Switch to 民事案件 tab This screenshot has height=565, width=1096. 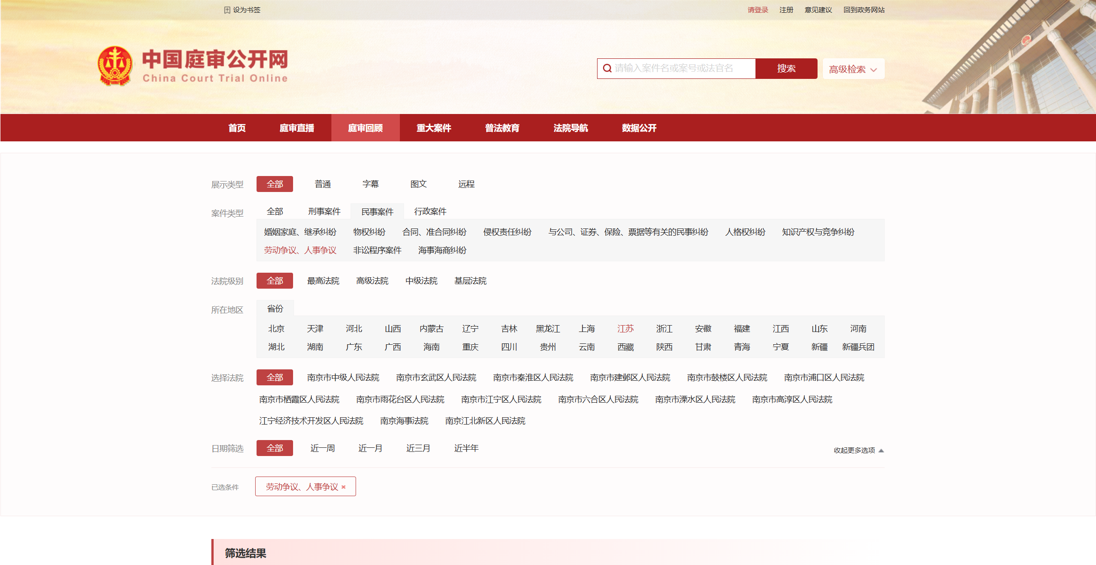point(377,212)
